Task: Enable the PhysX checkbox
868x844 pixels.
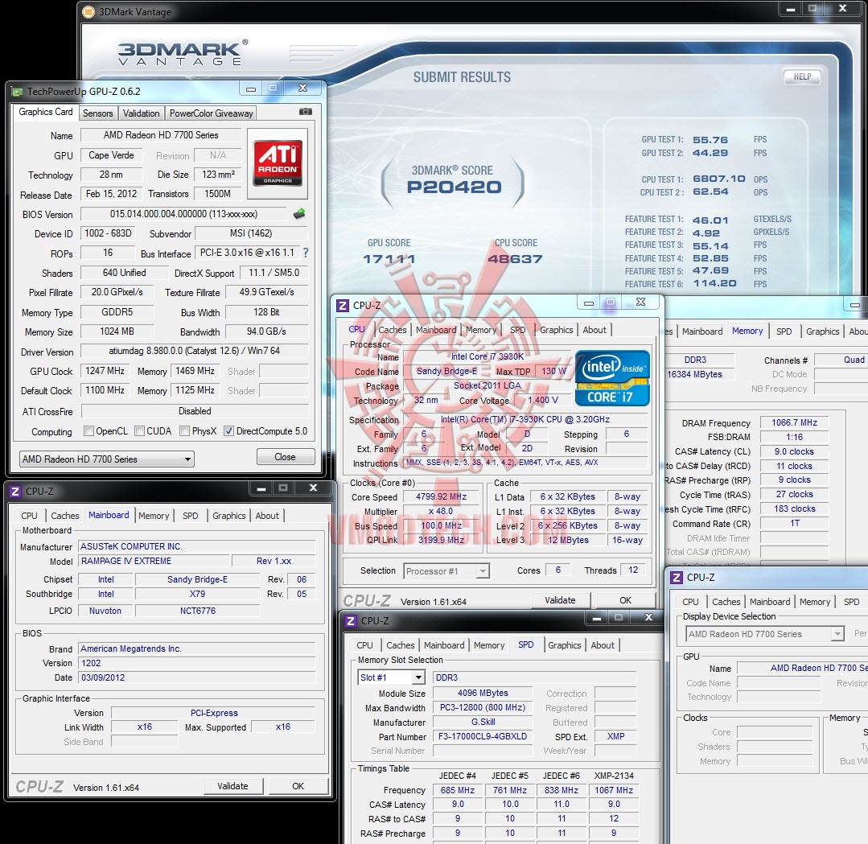Action: click(185, 431)
